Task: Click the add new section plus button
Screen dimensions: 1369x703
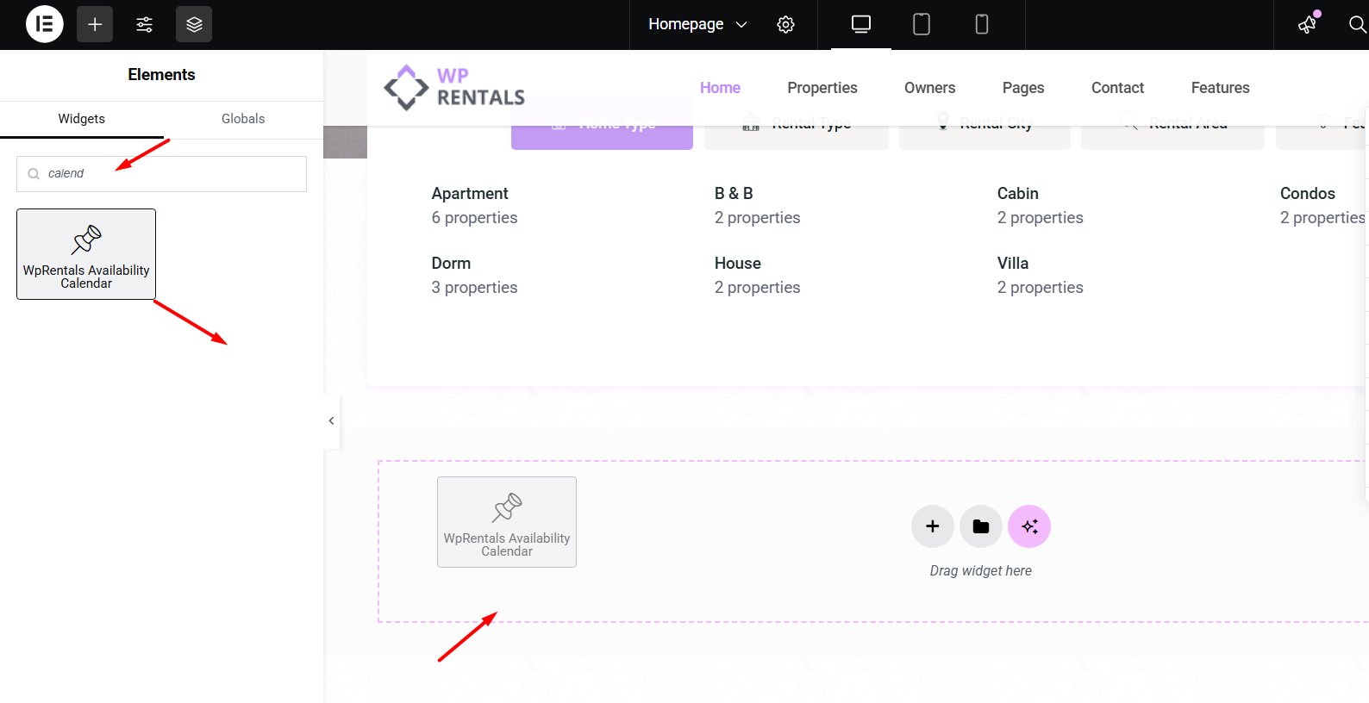Action: click(x=932, y=526)
